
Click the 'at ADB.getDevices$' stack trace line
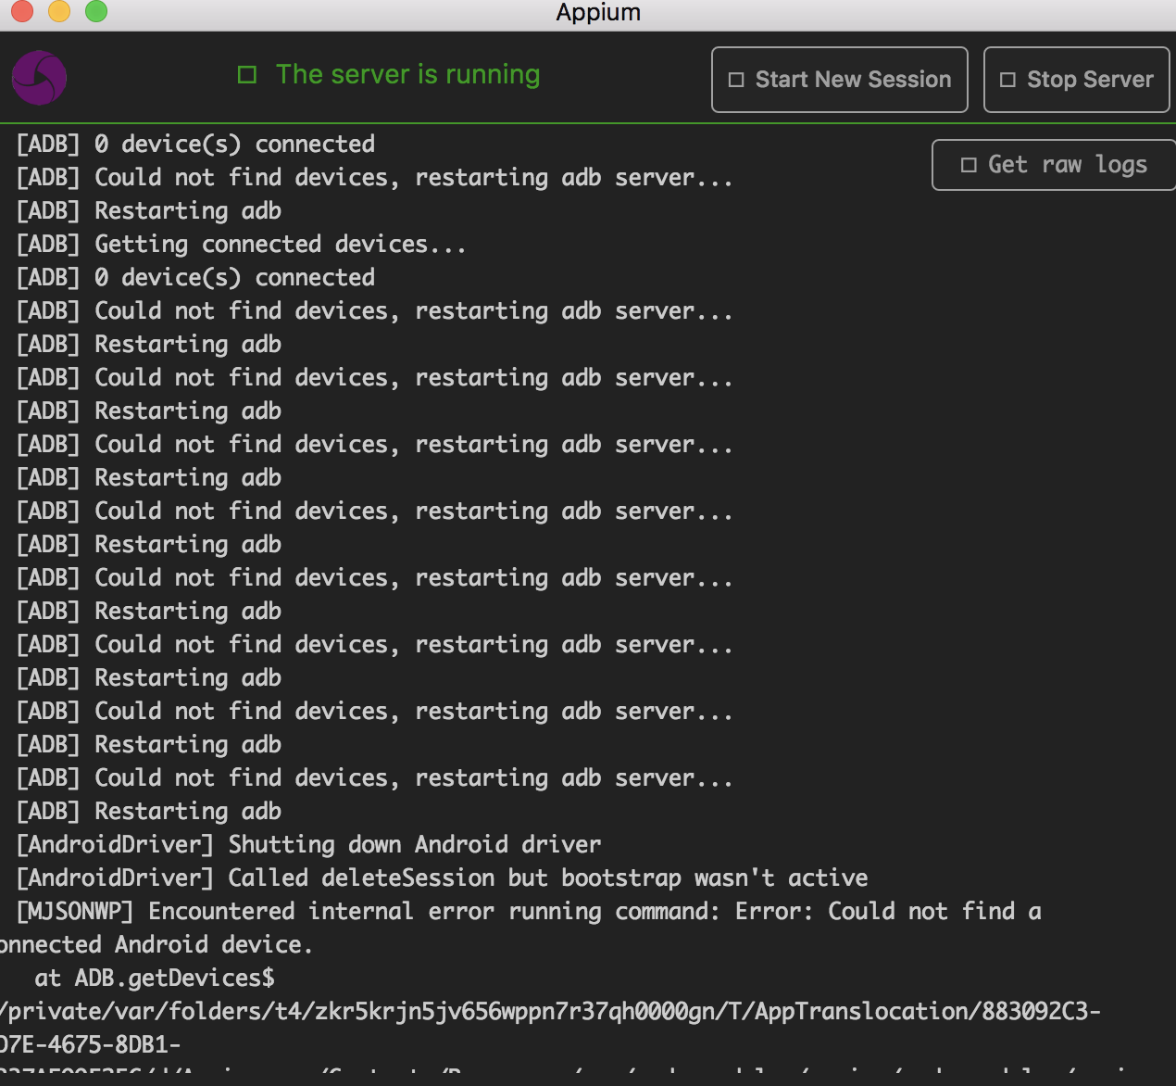point(155,979)
